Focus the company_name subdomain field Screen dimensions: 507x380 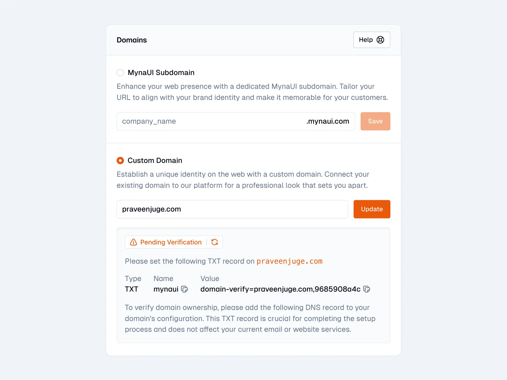coord(209,121)
